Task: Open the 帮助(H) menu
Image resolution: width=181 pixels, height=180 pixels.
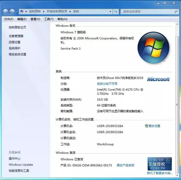Action: tap(62, 19)
